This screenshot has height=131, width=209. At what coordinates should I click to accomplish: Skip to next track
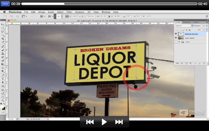119,122
